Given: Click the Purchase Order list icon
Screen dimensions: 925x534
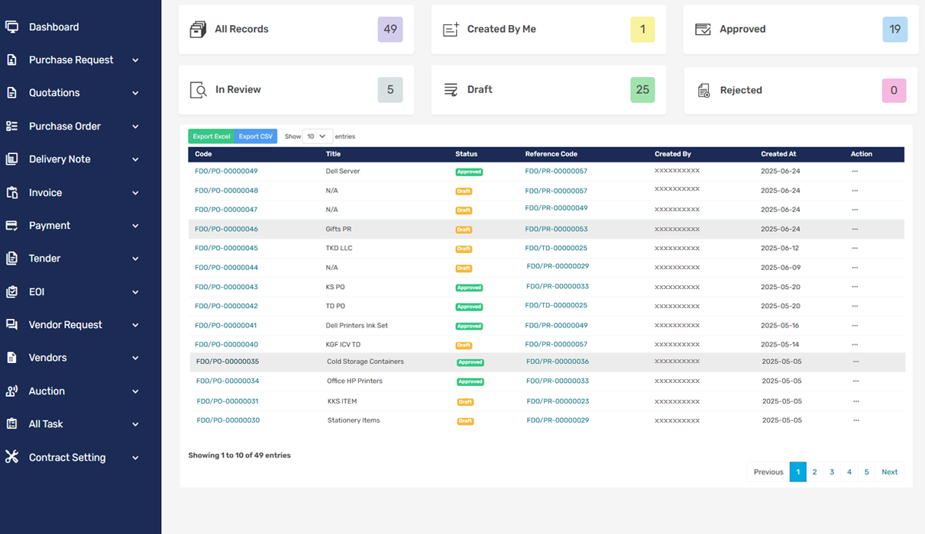Looking at the screenshot, I should 11,126.
